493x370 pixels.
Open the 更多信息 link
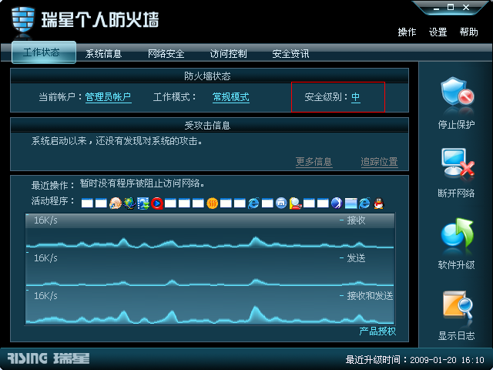314,162
